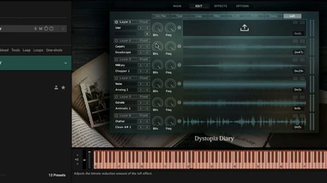Click the upload sample icon in Layer 1 waveform
327x183 pixels.
(244, 28)
